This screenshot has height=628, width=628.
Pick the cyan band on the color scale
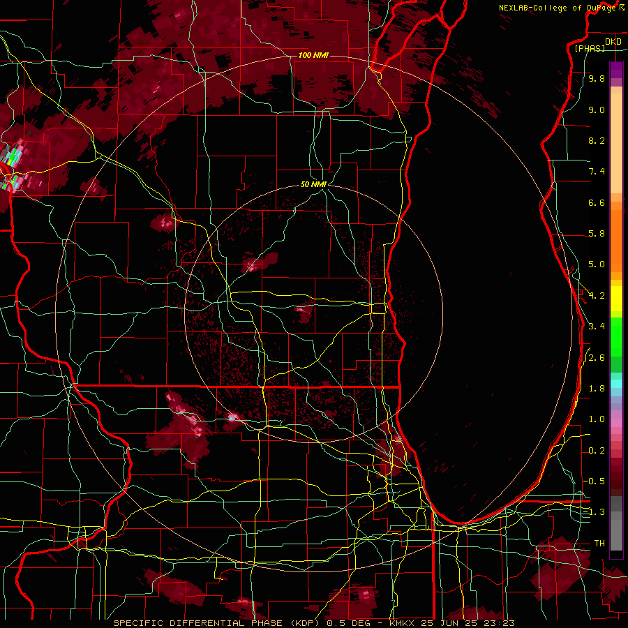point(616,384)
